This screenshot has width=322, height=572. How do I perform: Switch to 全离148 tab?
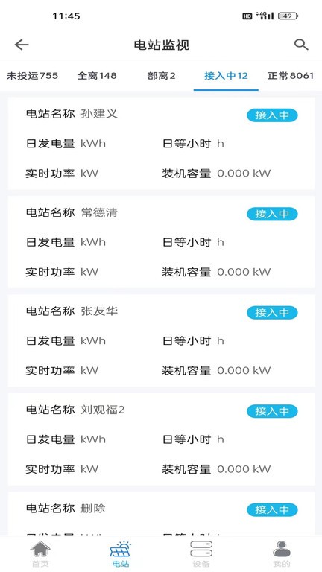(97, 76)
